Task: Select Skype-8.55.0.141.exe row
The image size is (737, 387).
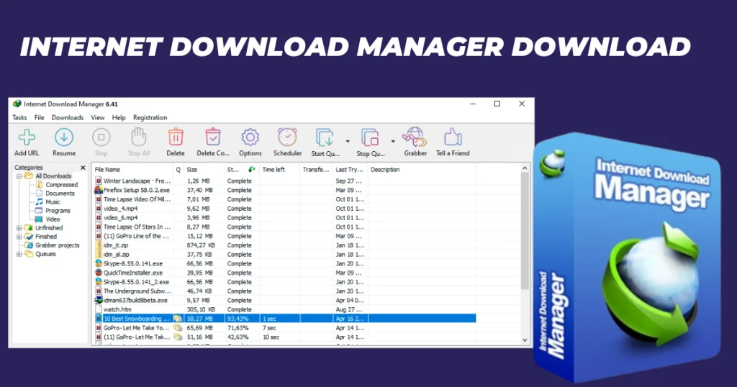Action: click(284, 263)
